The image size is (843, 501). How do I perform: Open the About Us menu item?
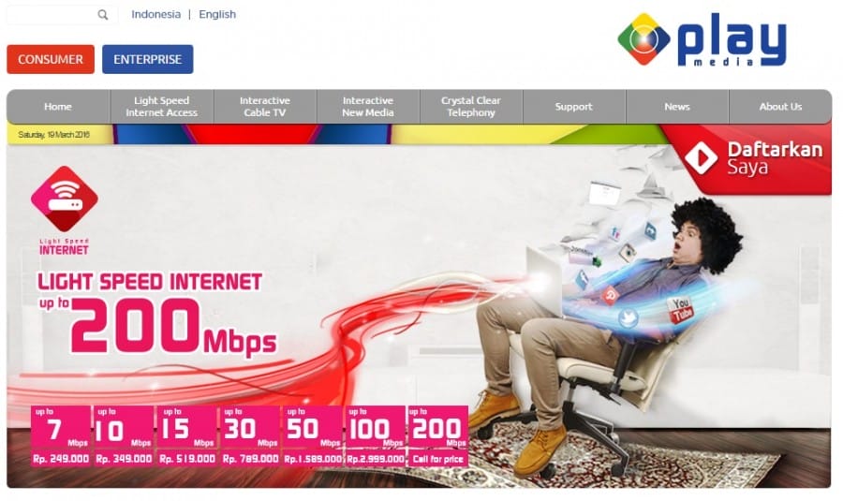pyautogui.click(x=780, y=107)
